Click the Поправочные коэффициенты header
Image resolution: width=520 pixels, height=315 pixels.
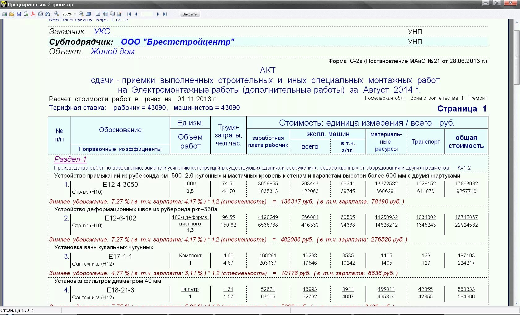point(120,149)
